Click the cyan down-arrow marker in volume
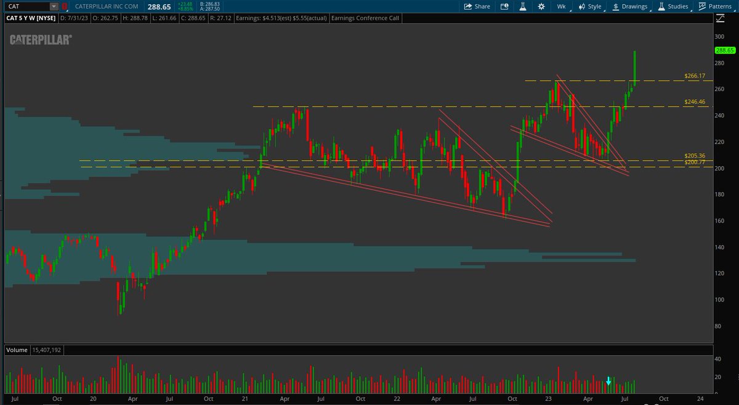 tap(608, 381)
